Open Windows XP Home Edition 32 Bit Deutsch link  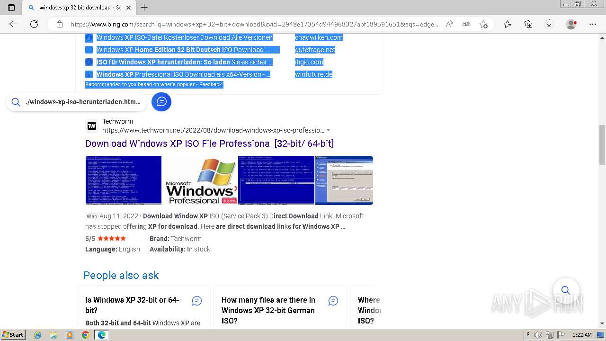(188, 50)
